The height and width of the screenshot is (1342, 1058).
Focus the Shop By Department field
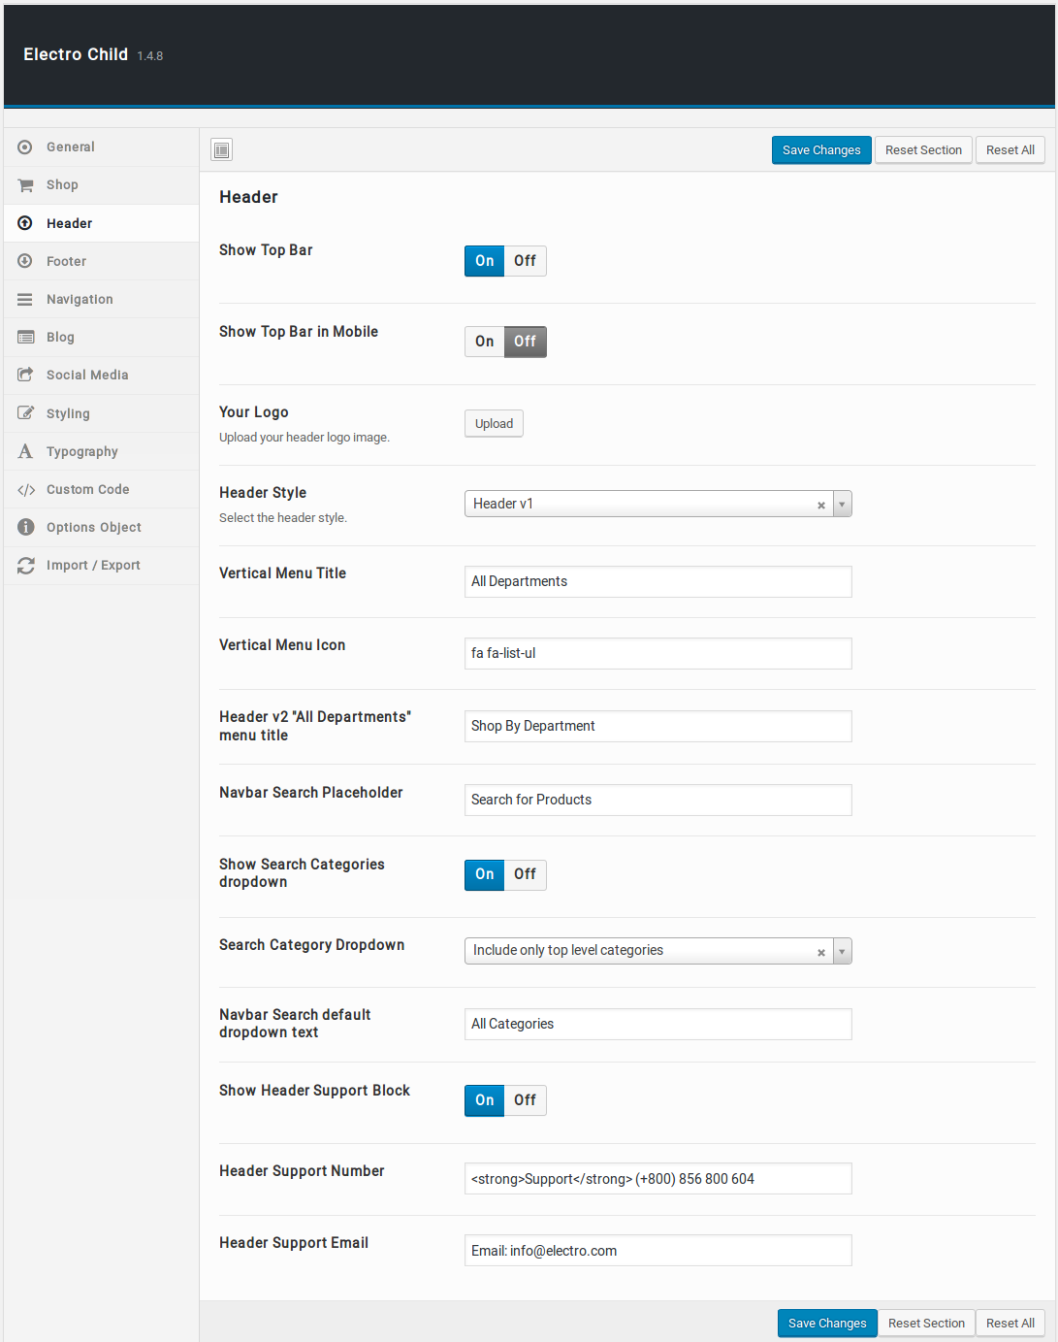click(x=657, y=727)
